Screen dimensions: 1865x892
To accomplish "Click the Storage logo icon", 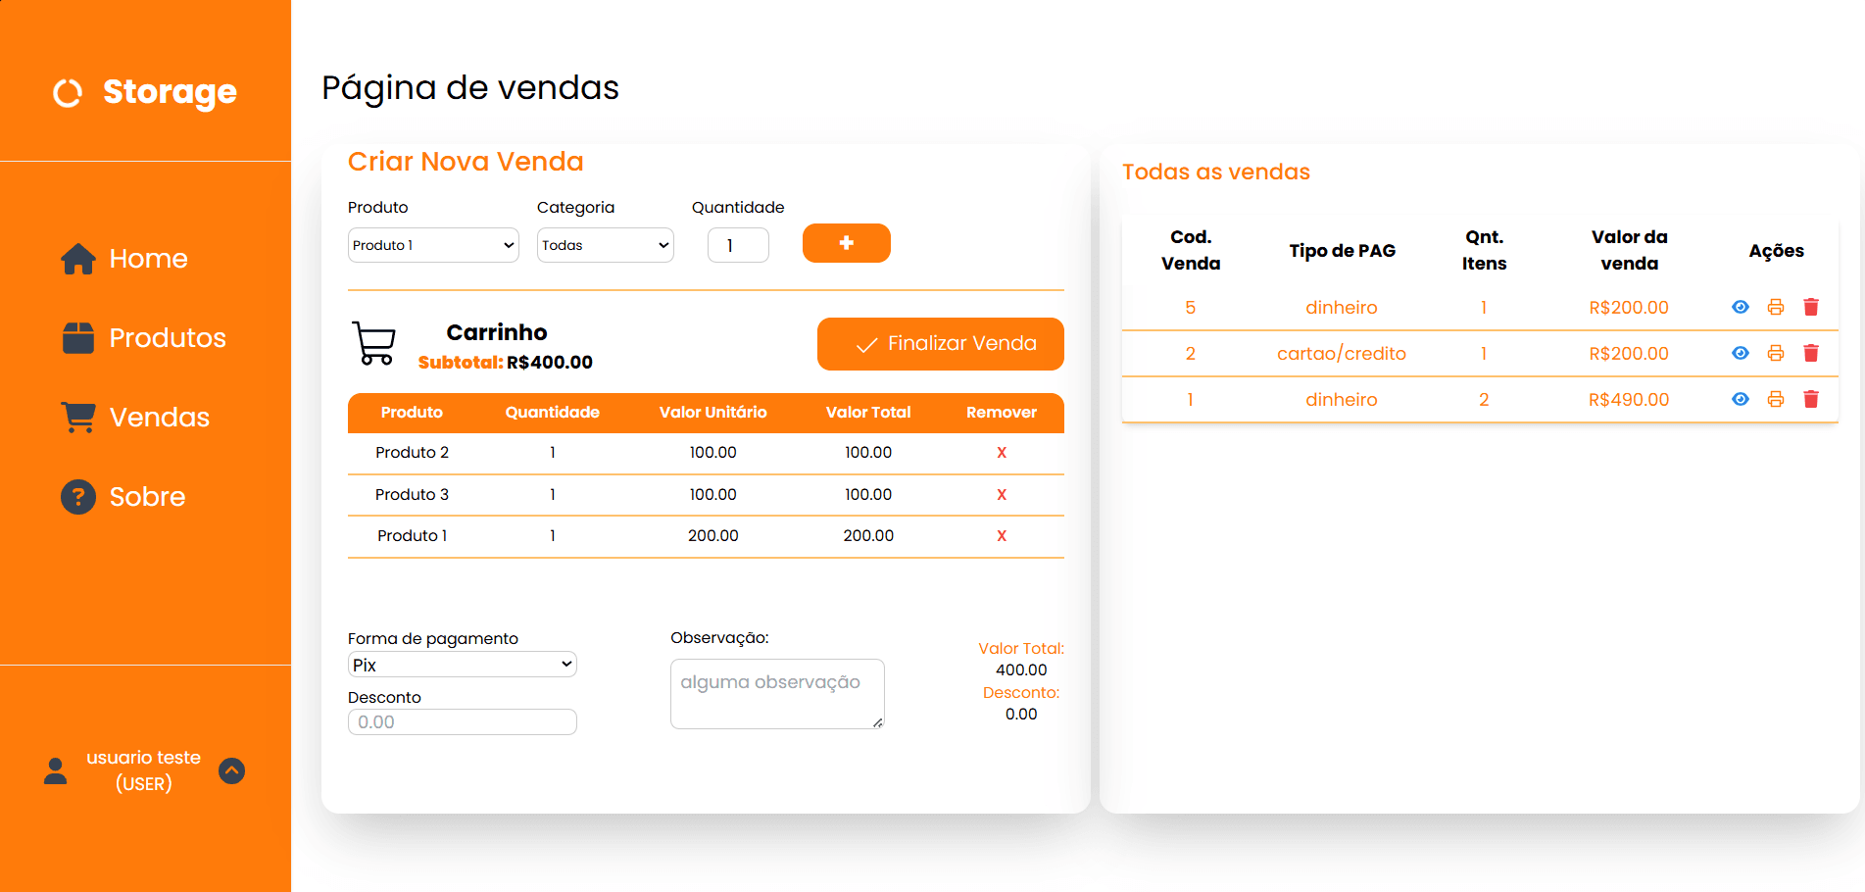I will tap(68, 93).
